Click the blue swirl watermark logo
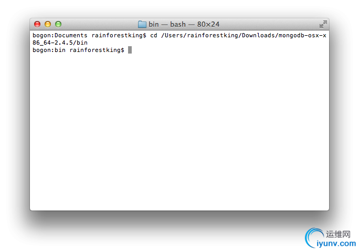 pos(314,237)
